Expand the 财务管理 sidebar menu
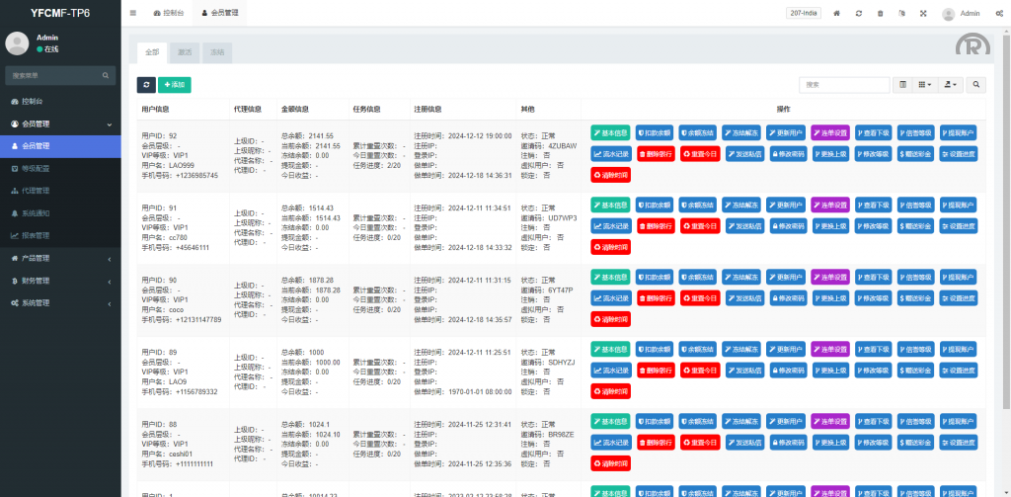The width and height of the screenshot is (1011, 497). tap(60, 281)
